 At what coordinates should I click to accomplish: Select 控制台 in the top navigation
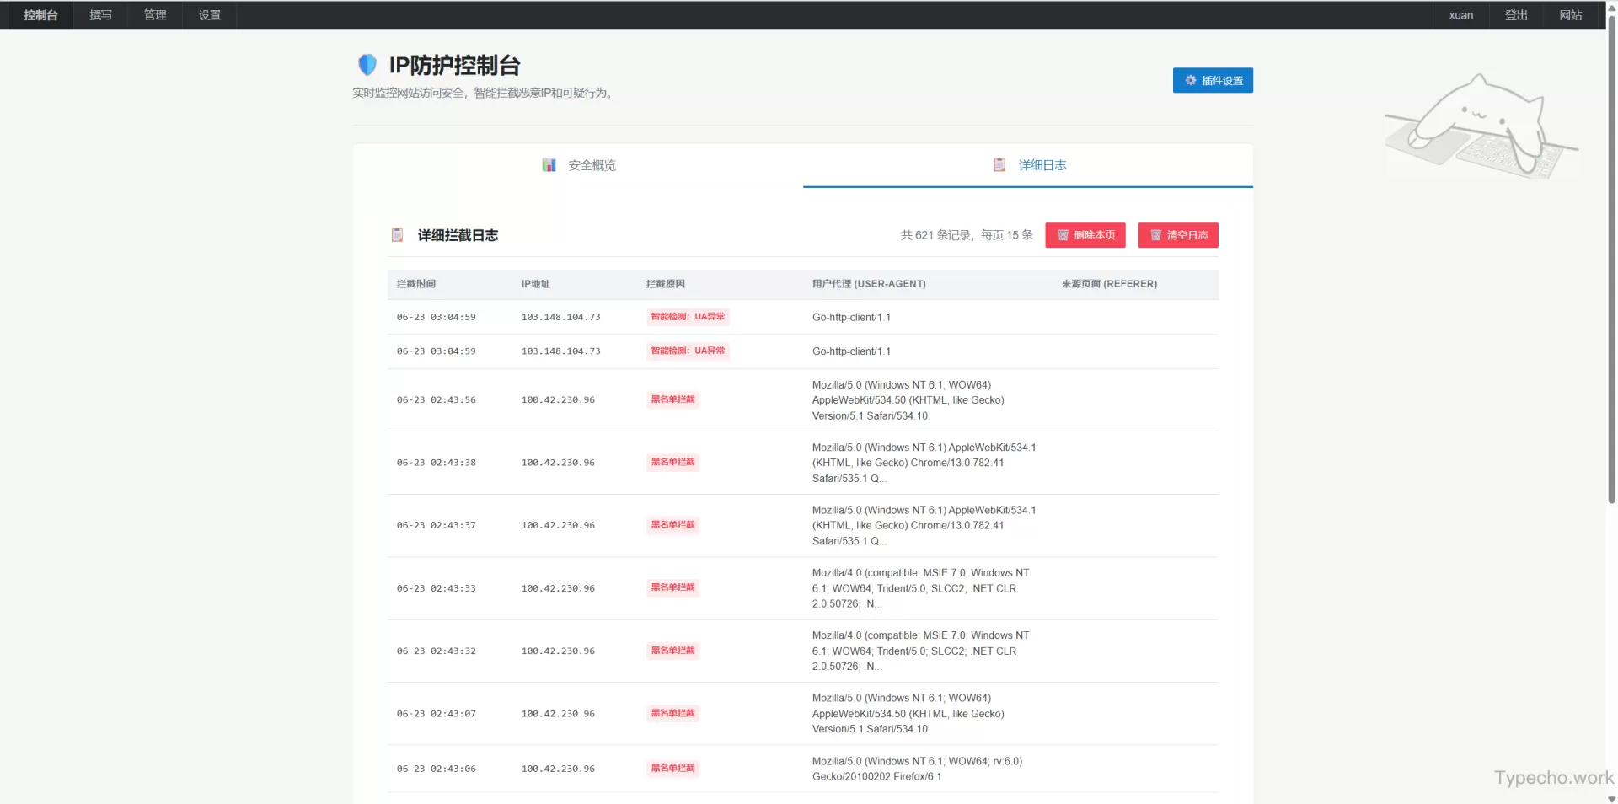tap(40, 15)
